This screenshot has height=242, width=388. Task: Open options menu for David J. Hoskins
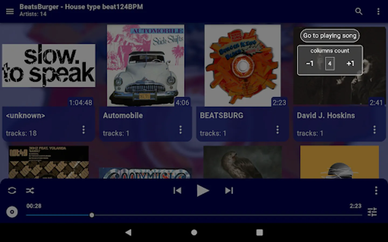click(x=375, y=130)
